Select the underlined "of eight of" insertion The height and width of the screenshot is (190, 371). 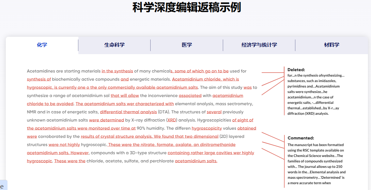click(x=243, y=120)
